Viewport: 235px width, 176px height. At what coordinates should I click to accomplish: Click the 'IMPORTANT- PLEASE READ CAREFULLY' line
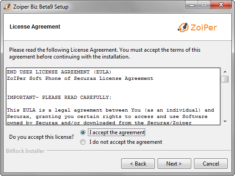click(x=59, y=98)
